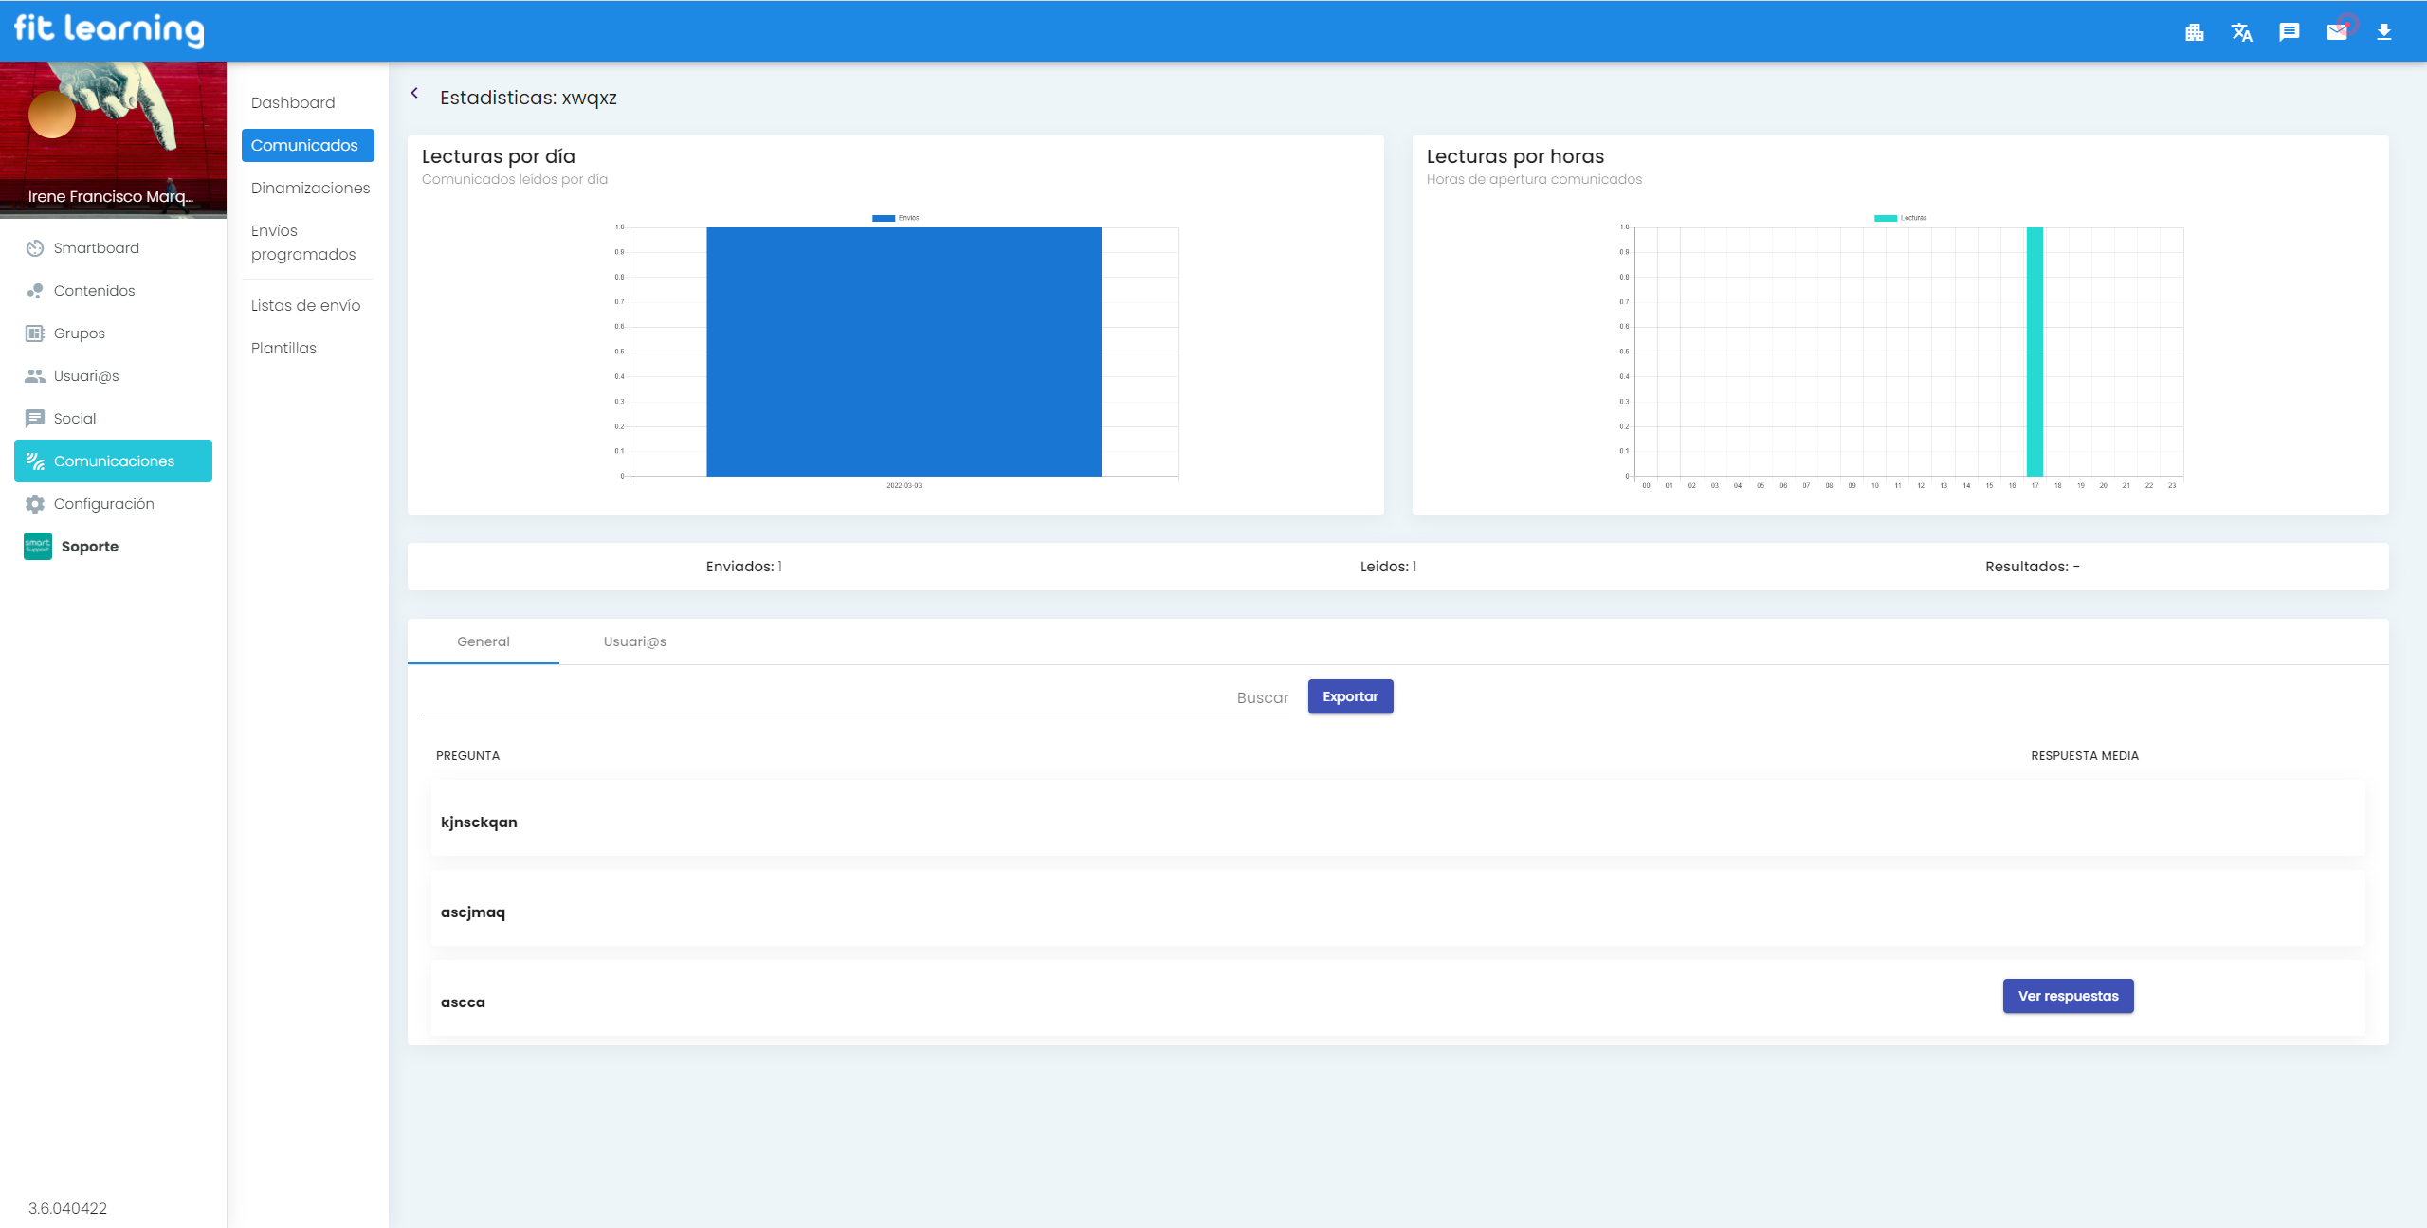Image resolution: width=2427 pixels, height=1228 pixels.
Task: Click Ver respuestas for ascca
Action: click(2068, 996)
